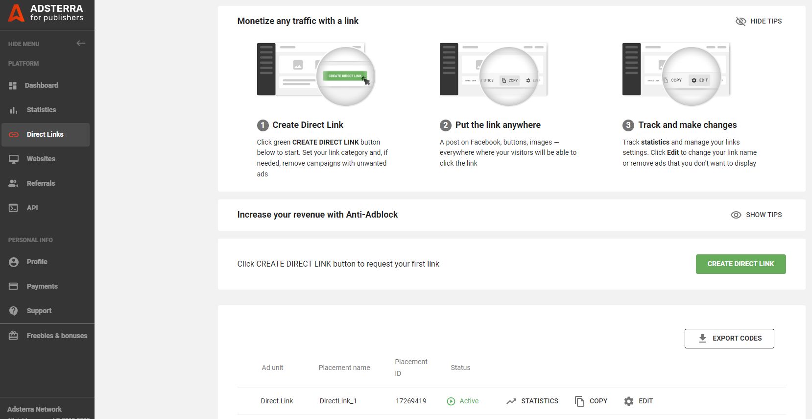This screenshot has width=812, height=419.
Task: Click Increase your revenue with Anti-Adblock heading
Action: point(317,215)
